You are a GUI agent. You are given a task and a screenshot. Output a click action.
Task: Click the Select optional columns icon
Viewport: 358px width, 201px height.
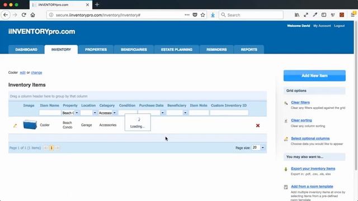pyautogui.click(x=286, y=139)
